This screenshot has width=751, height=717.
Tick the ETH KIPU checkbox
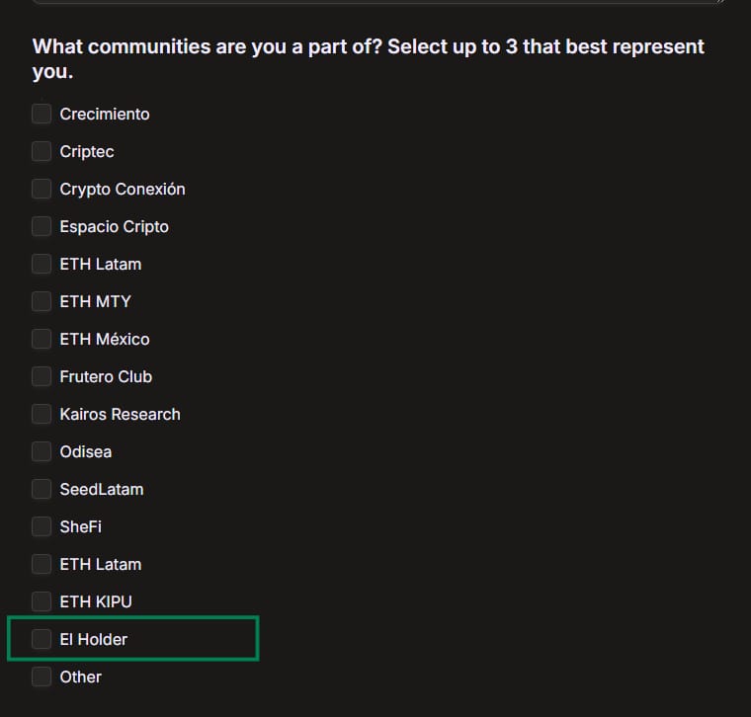[x=42, y=601]
